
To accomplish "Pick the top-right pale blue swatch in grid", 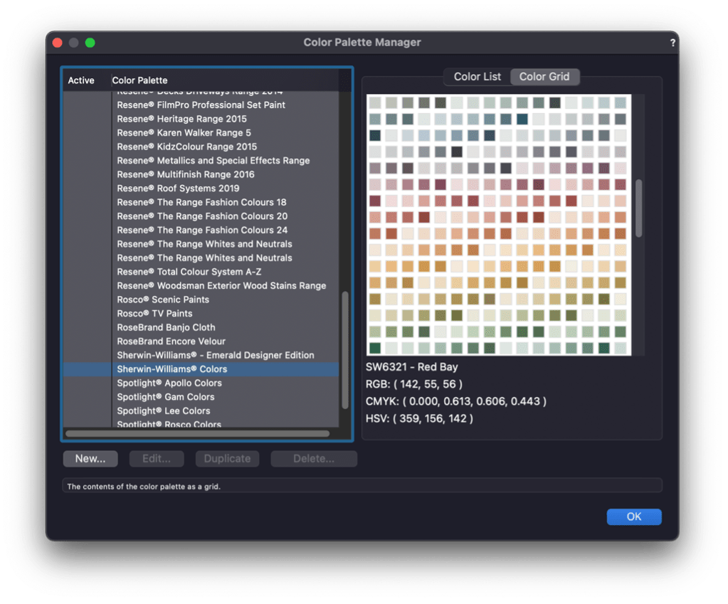I will click(621, 102).
